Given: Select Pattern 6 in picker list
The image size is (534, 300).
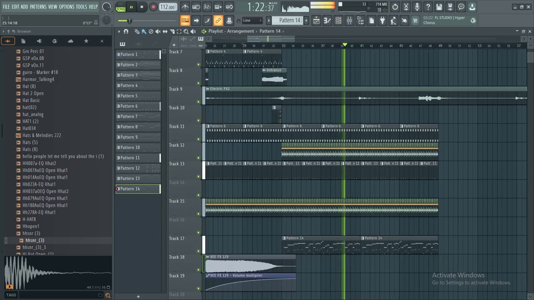Looking at the screenshot, I should [138, 106].
